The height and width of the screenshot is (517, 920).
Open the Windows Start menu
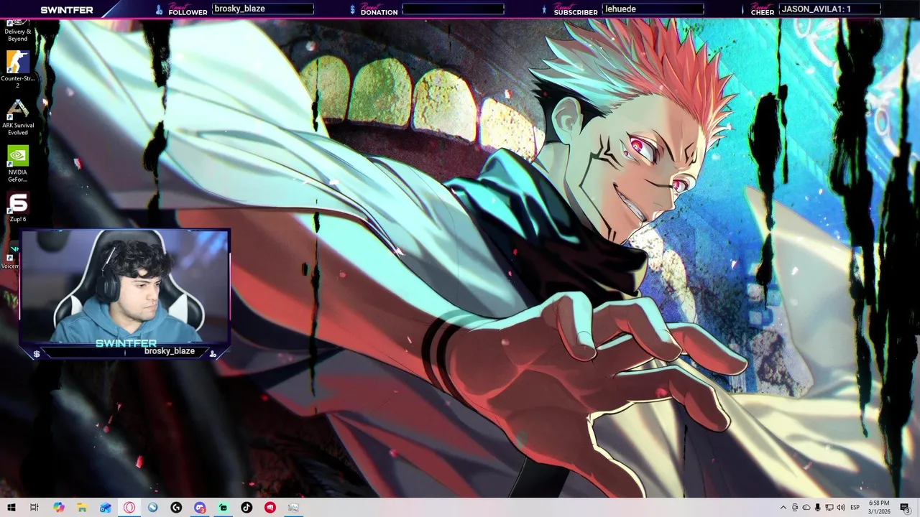point(11,508)
